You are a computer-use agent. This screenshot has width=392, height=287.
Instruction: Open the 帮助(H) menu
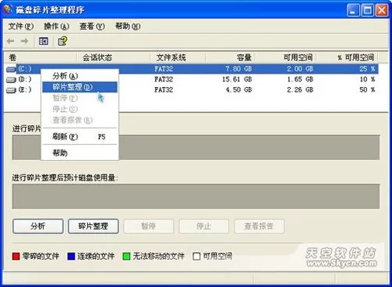click(x=128, y=26)
